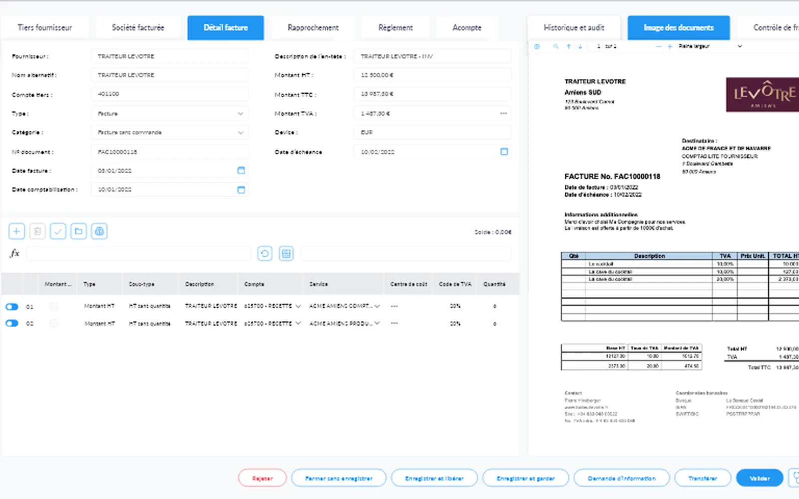
Task: Go to next page with down arrow
Action: pyautogui.click(x=580, y=46)
